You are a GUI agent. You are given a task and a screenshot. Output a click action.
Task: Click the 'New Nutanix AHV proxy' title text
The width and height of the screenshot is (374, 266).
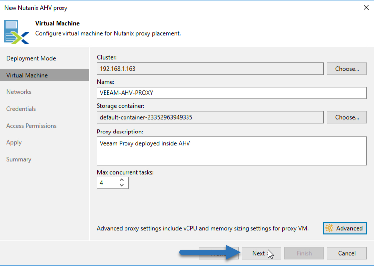pos(36,8)
